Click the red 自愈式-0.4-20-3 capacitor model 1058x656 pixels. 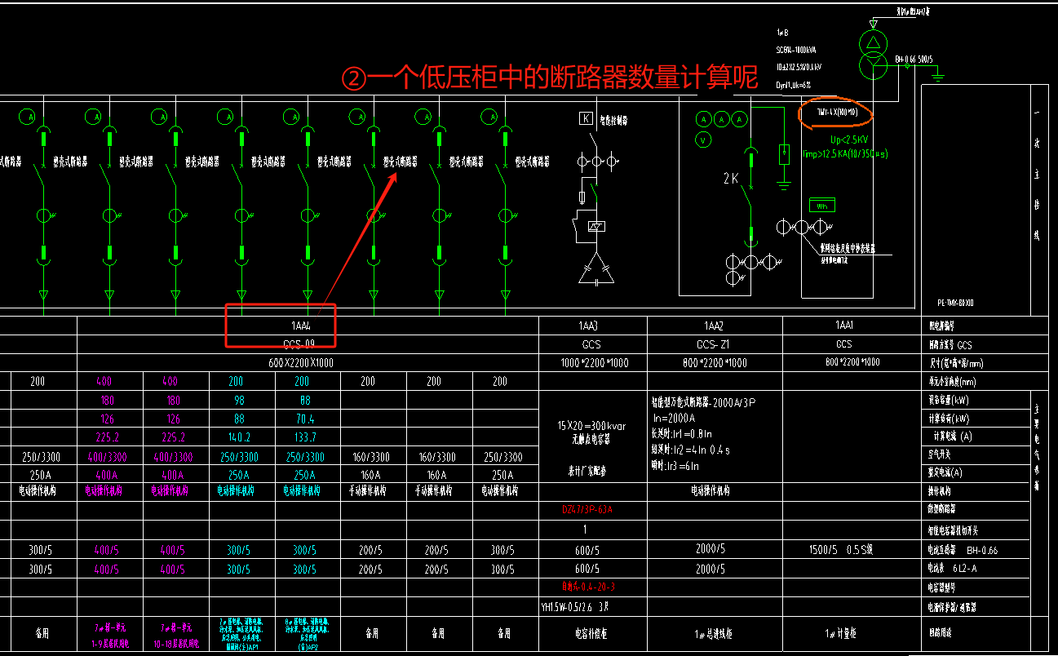(587, 587)
